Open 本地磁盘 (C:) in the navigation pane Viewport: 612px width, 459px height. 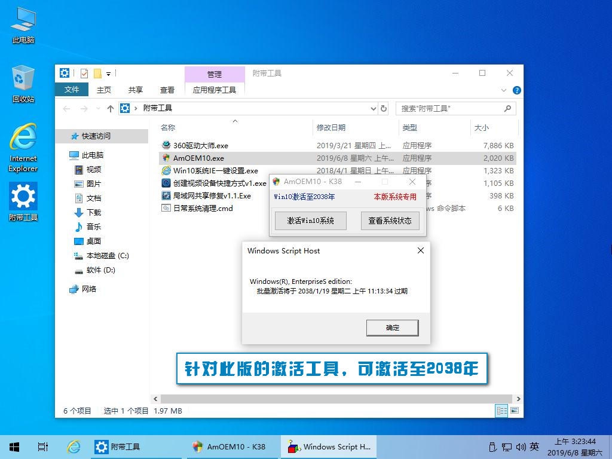pyautogui.click(x=108, y=256)
